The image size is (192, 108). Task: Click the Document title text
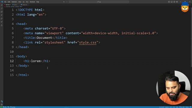point(44,38)
